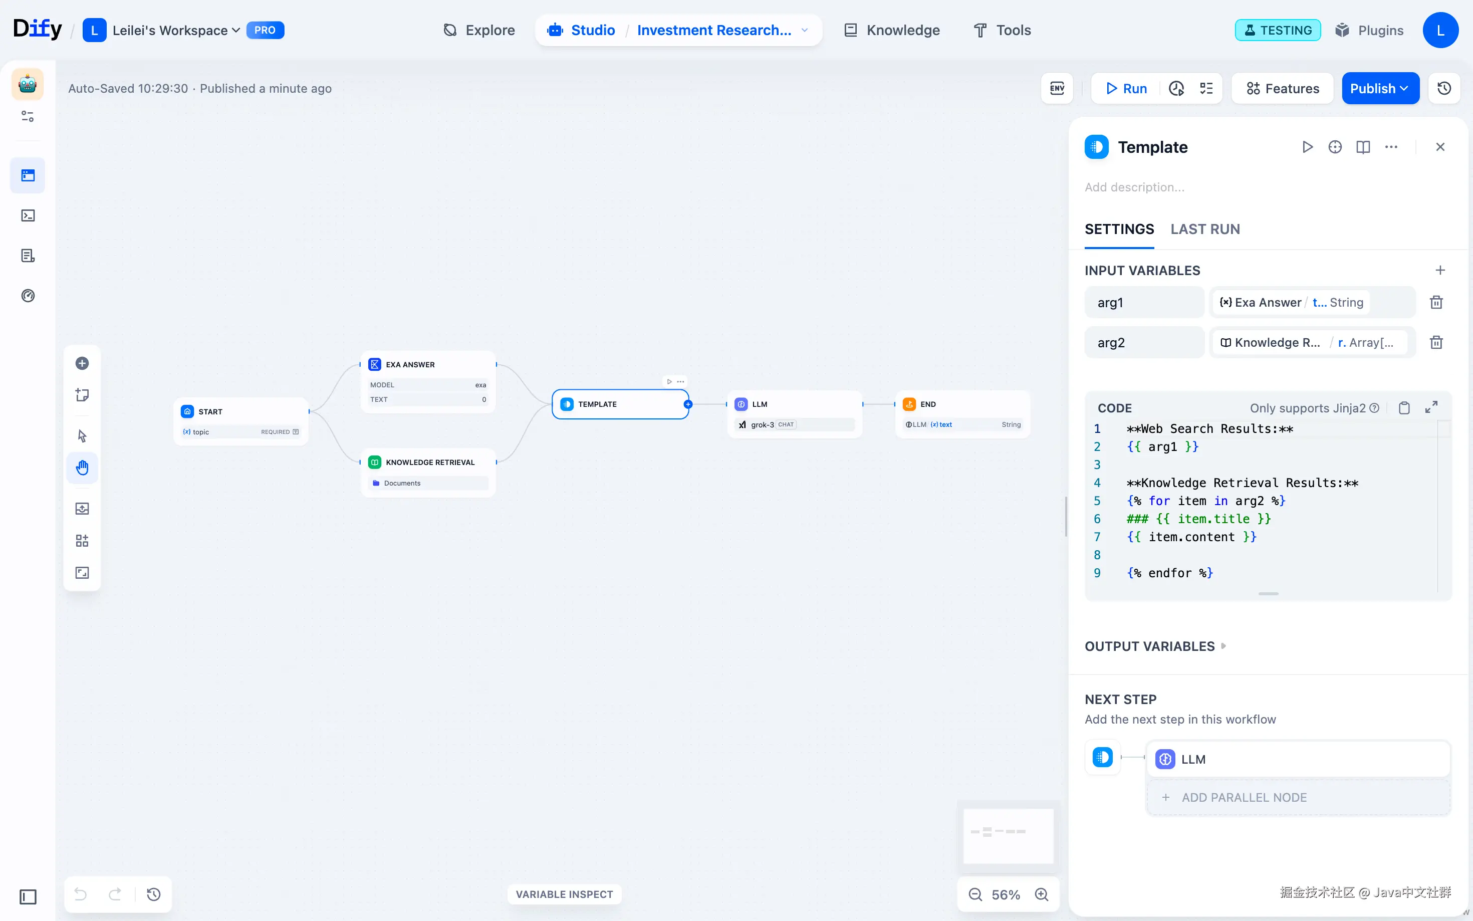Click the Features button
1473x921 pixels.
coord(1283,88)
